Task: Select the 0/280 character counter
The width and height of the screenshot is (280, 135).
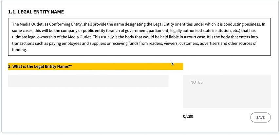Action: click(x=188, y=117)
